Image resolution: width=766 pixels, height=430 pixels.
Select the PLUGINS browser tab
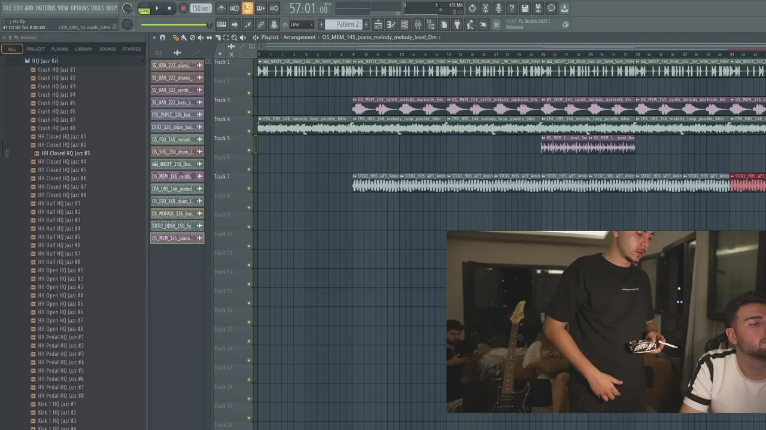[x=60, y=49]
